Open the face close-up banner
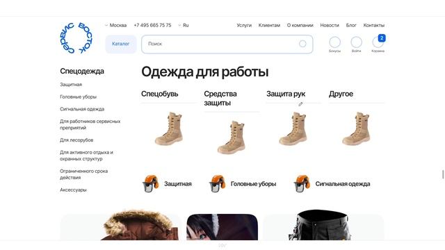Viewport: 445px width, 250px height. click(x=222, y=227)
